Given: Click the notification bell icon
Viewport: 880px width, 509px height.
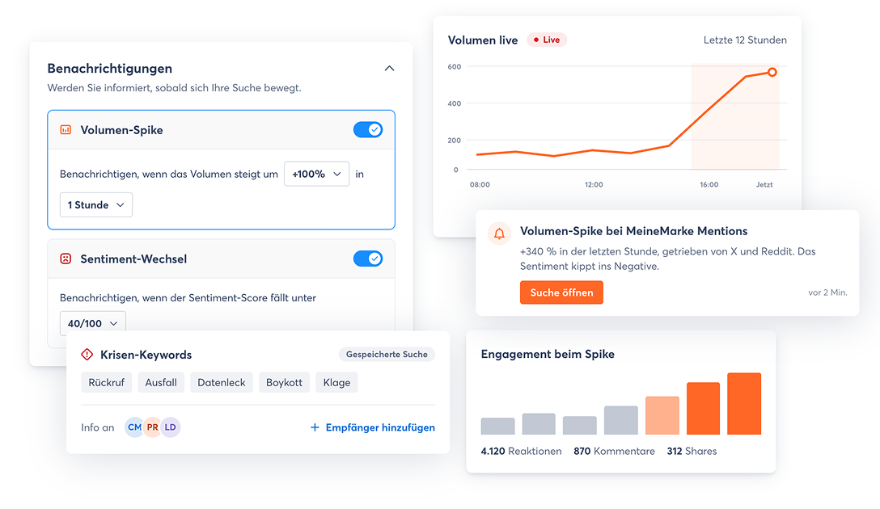Looking at the screenshot, I should tap(499, 233).
